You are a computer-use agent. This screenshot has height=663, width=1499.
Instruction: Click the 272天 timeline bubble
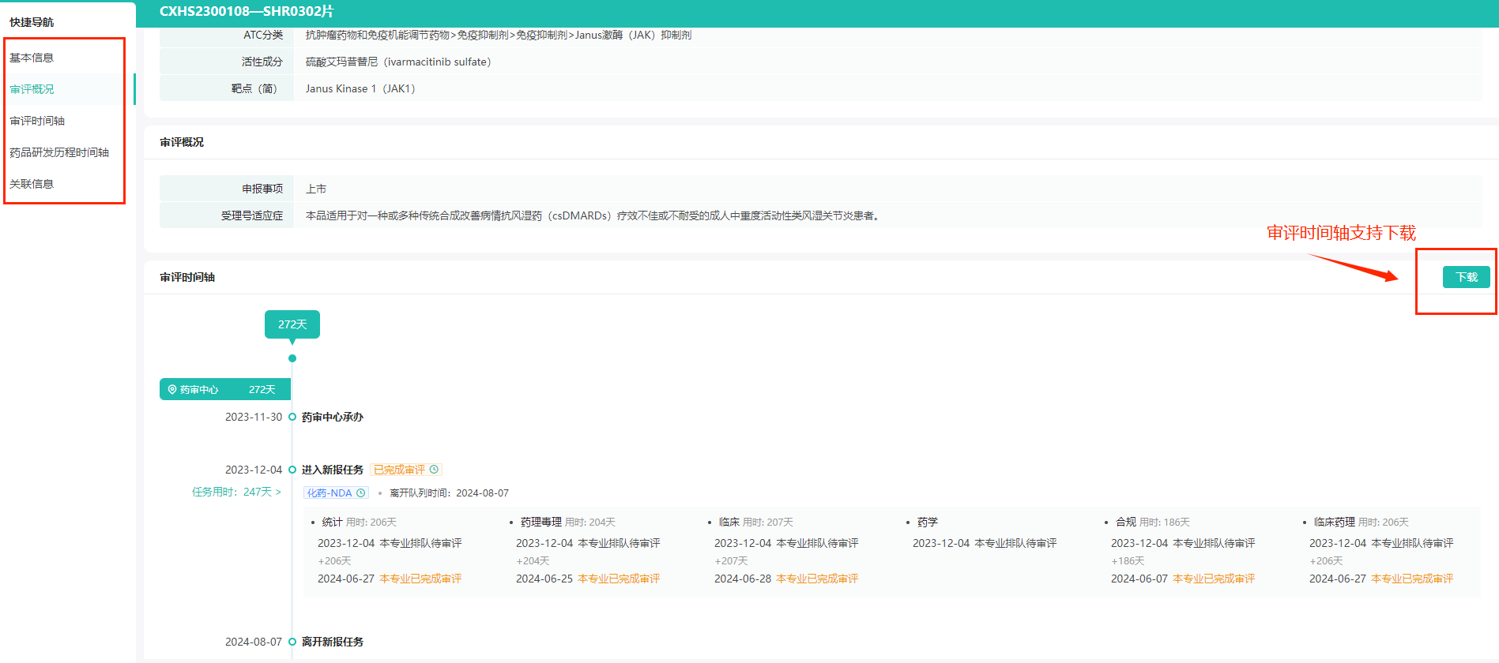[x=292, y=324]
